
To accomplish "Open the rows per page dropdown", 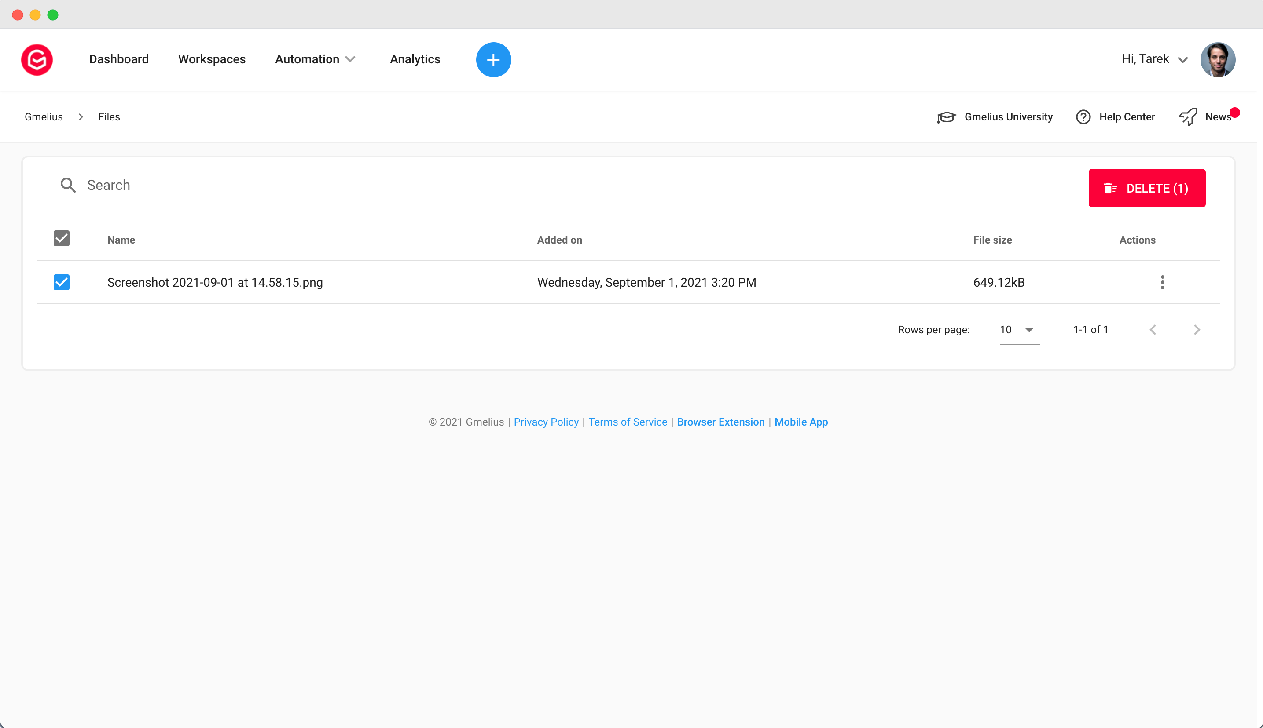I will 1019,330.
